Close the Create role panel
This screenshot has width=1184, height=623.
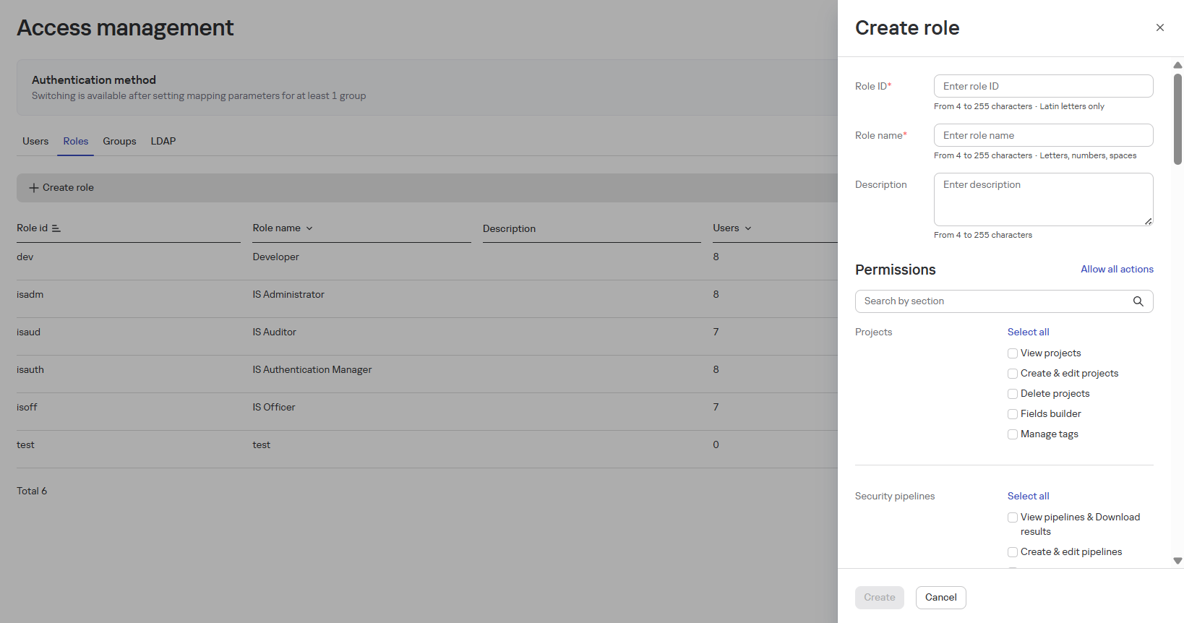coord(1159,27)
